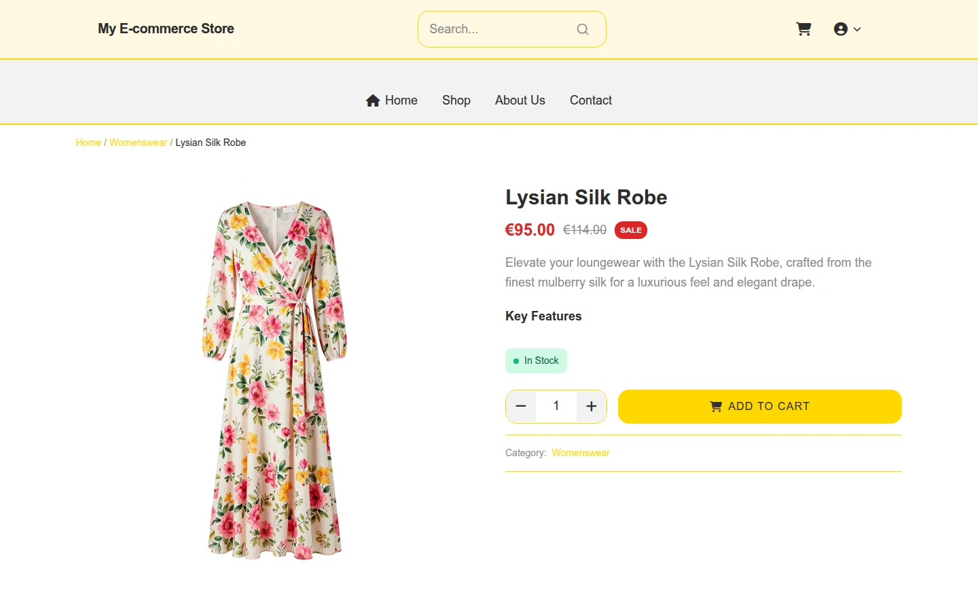This screenshot has height=611, width=978.
Task: Click the crossed-out price €114.00
Action: 585,230
